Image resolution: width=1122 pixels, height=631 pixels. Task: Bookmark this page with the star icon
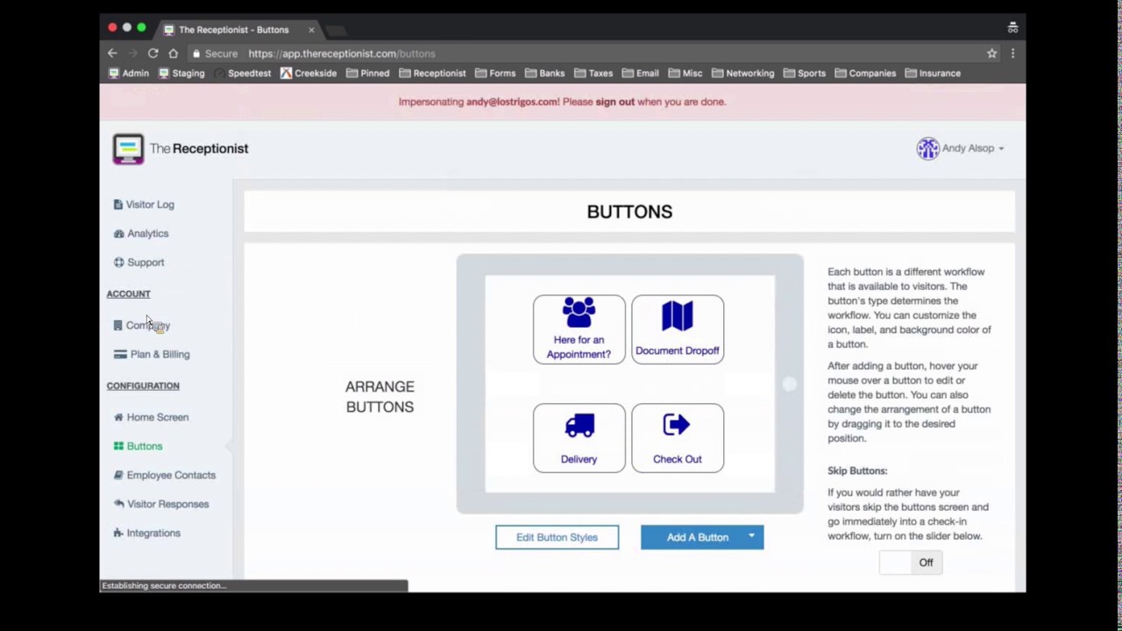(991, 53)
